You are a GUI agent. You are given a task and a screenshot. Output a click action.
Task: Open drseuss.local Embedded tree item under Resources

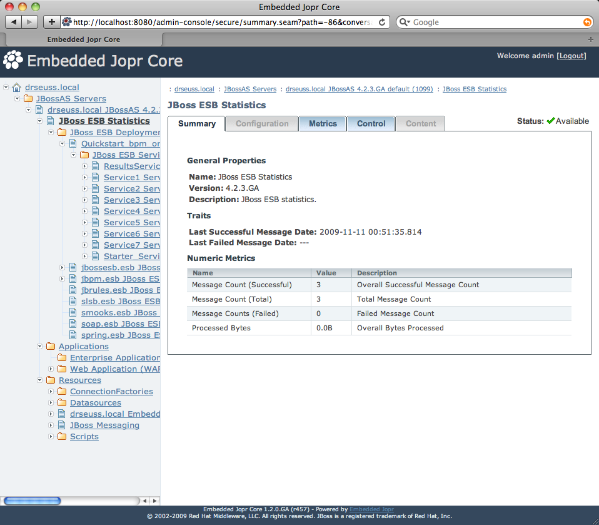115,414
